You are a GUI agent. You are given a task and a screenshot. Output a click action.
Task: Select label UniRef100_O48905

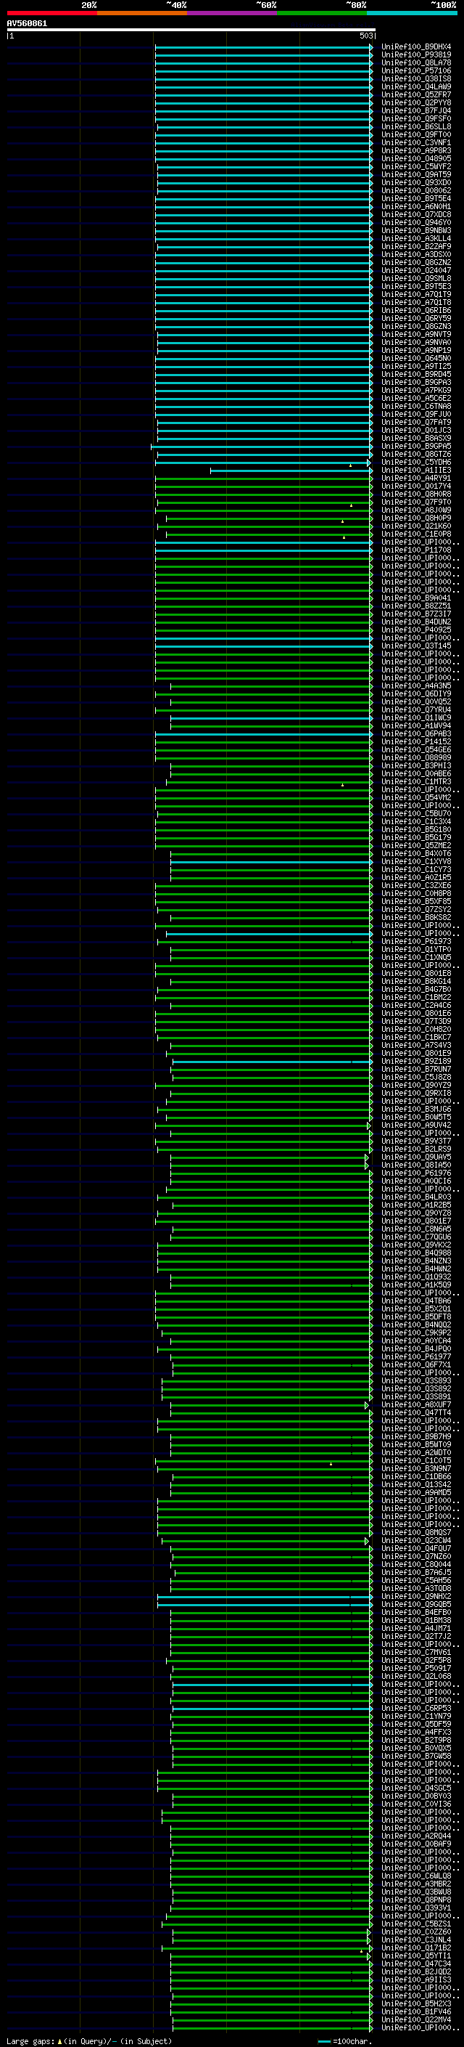click(416, 158)
